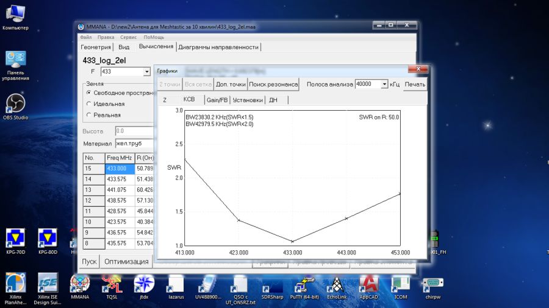Open the KPG-70D desktop icon
Image resolution: width=549 pixels, height=308 pixels.
(x=15, y=238)
